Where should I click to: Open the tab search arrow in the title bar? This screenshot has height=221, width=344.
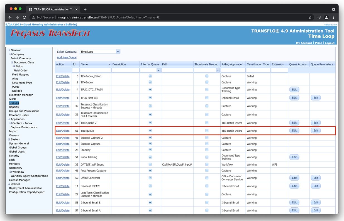click(333, 9)
